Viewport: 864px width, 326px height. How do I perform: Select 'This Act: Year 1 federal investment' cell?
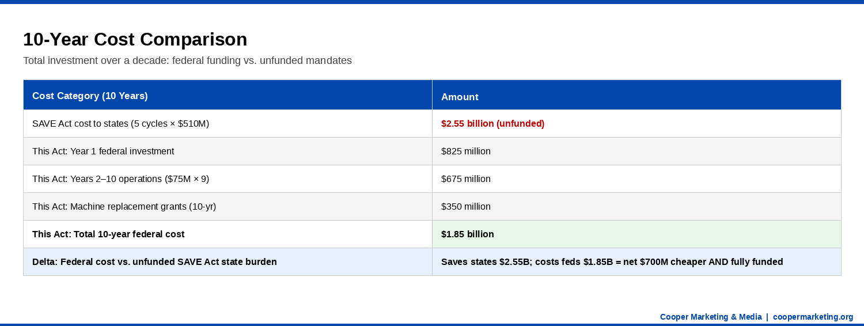[x=228, y=151]
